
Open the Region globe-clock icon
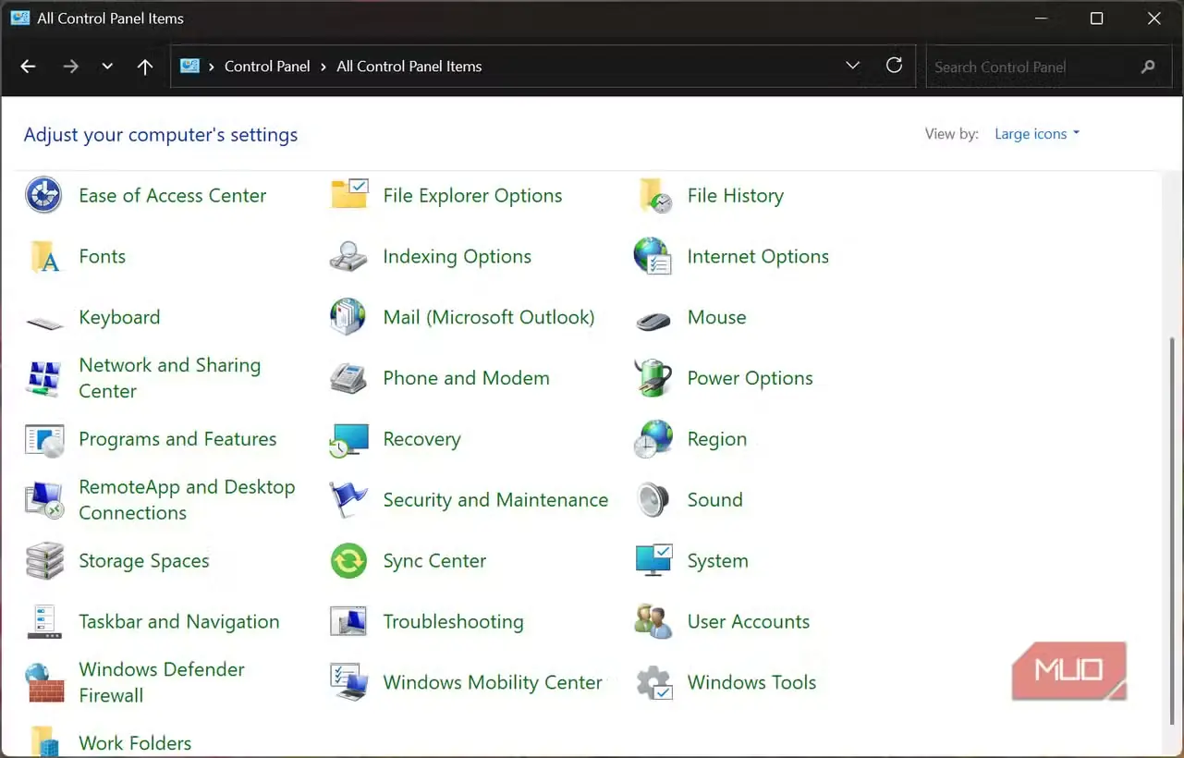point(653,439)
